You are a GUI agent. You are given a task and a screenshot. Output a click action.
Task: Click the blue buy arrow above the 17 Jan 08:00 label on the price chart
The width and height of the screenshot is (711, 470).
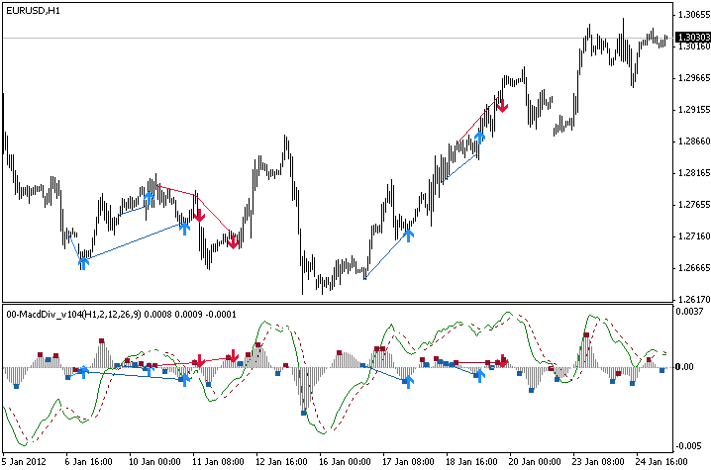pyautogui.click(x=408, y=235)
